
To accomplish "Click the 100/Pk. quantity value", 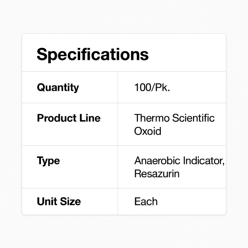I will click(152, 88).
